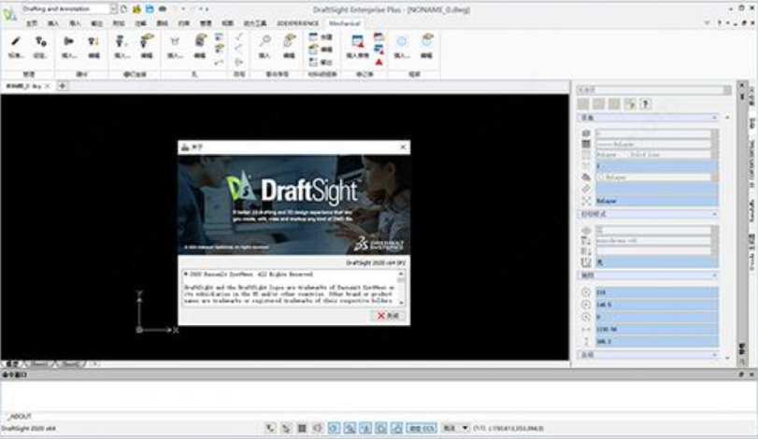Switch to the Mechanical ribbon tab
This screenshot has height=439, width=758.
coord(344,23)
